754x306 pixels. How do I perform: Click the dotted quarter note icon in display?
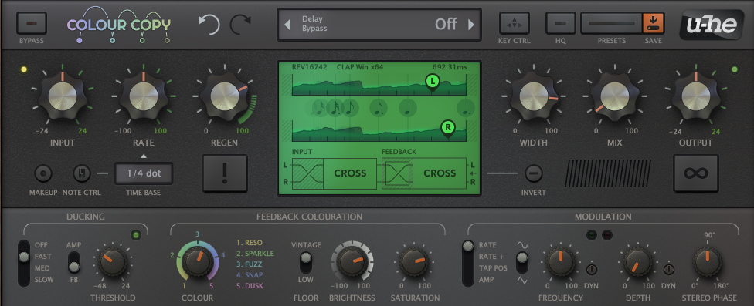pyautogui.click(x=466, y=108)
